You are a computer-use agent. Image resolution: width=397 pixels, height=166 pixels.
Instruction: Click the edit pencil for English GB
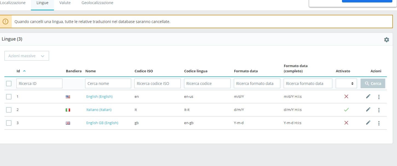click(368, 123)
